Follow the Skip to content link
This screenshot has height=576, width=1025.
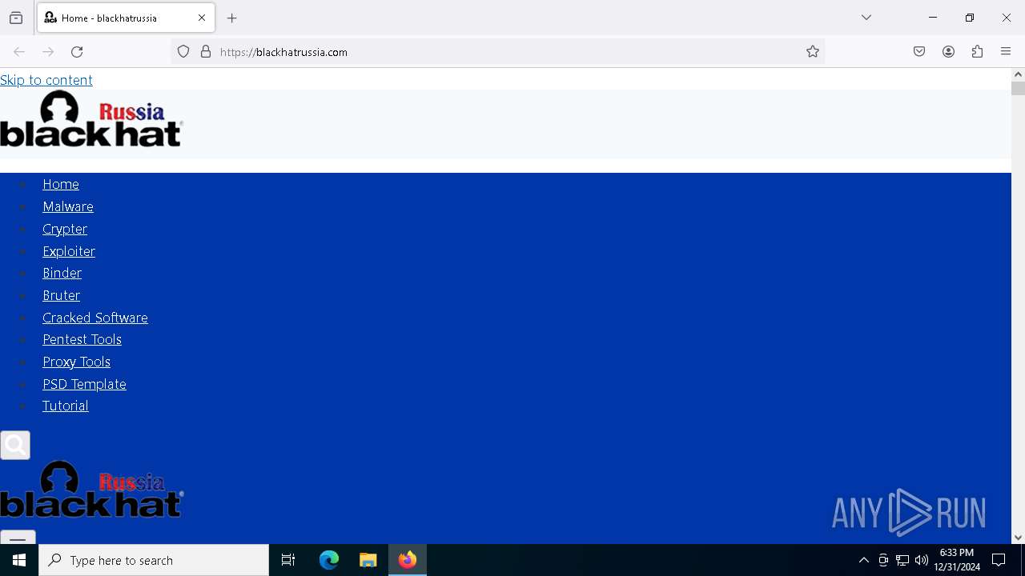pos(46,80)
